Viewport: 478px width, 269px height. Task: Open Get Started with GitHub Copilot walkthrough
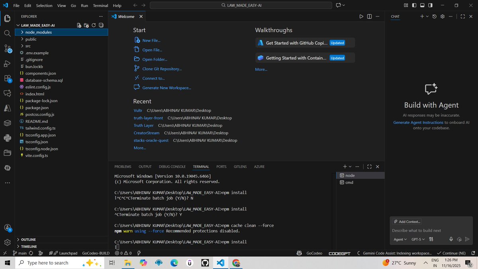coord(305,43)
